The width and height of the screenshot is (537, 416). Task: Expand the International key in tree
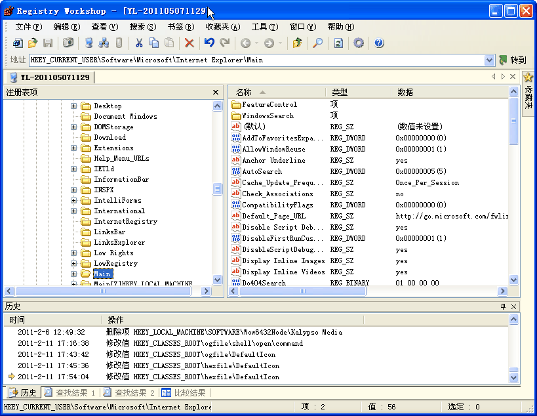[74, 211]
